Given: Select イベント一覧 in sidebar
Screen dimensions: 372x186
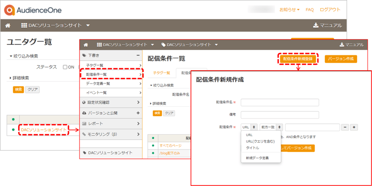Looking at the screenshot, I should (x=111, y=92).
